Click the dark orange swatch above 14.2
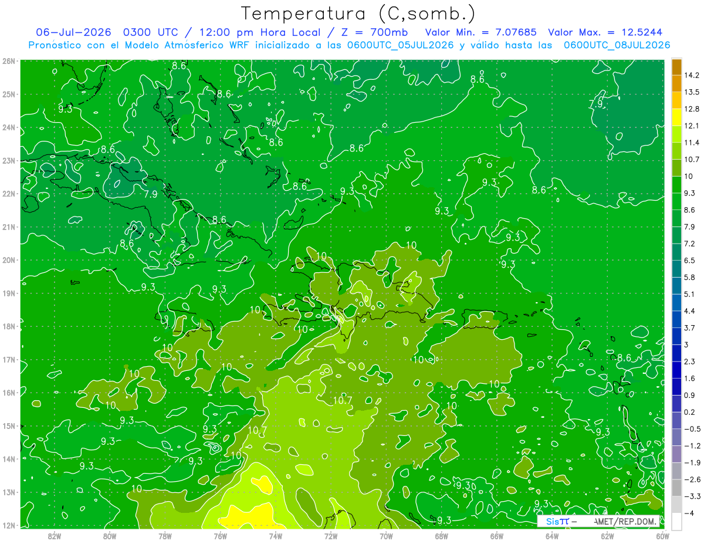The image size is (704, 544). [676, 67]
